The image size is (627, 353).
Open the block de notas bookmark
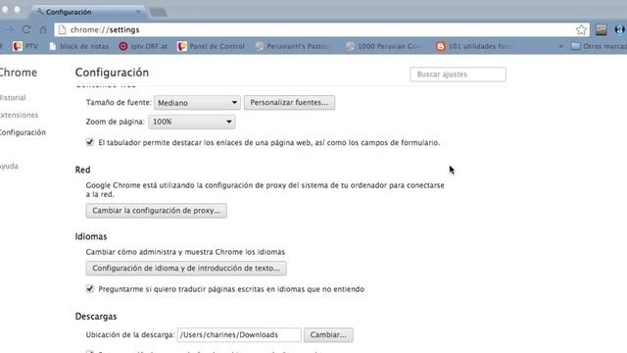(78, 46)
